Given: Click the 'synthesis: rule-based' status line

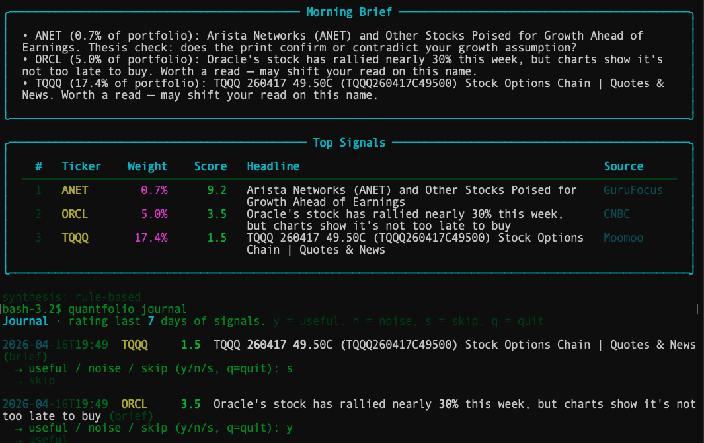Looking at the screenshot, I should tap(71, 297).
